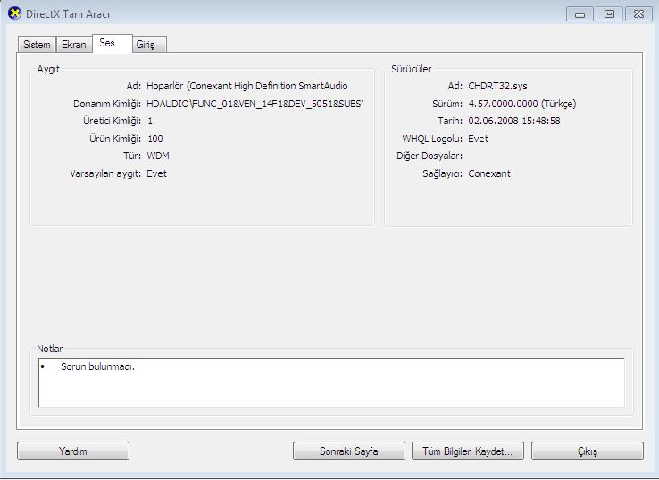The height and width of the screenshot is (480, 659).
Task: Close the DirectX Tanı Aracı window
Action: pos(638,14)
